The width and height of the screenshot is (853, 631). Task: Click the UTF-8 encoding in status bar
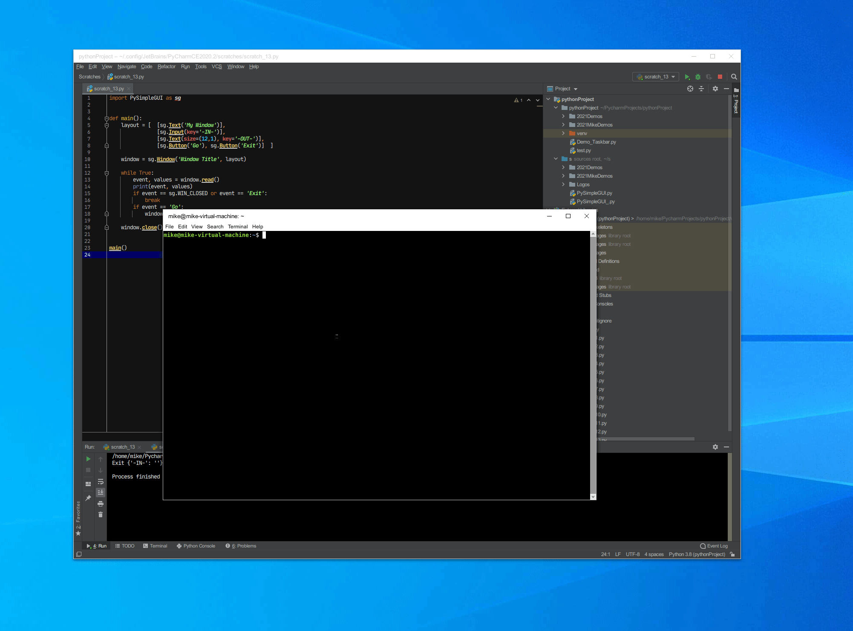(x=633, y=554)
